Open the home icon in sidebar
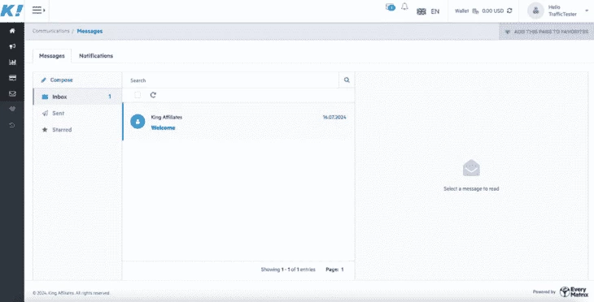This screenshot has width=594, height=302. [12, 31]
